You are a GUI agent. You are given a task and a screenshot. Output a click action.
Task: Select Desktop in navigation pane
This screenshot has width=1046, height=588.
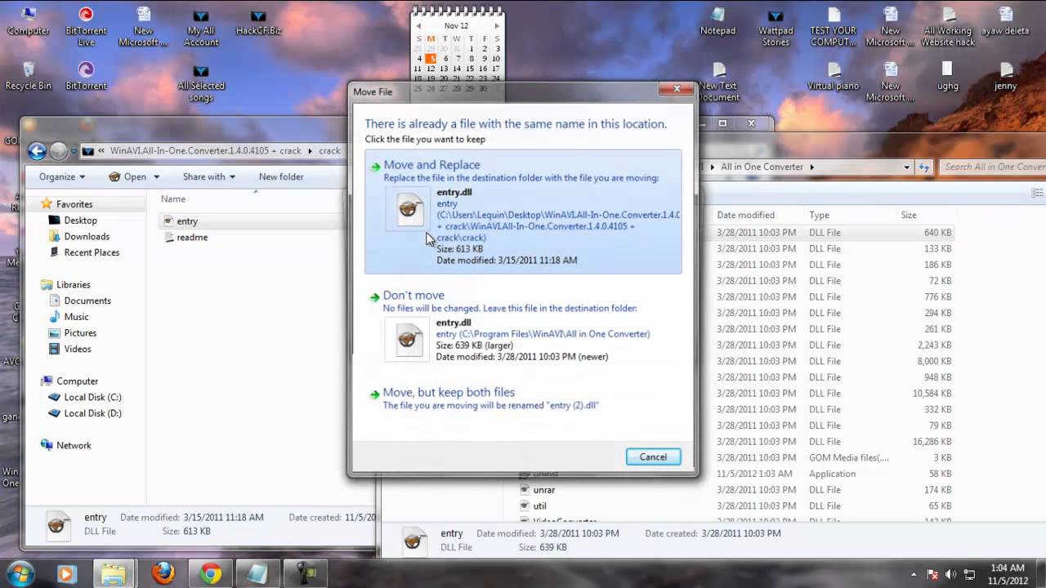[80, 220]
